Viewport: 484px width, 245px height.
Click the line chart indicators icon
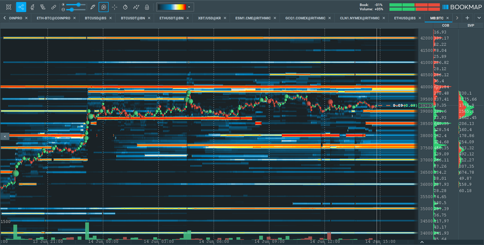click(136, 7)
